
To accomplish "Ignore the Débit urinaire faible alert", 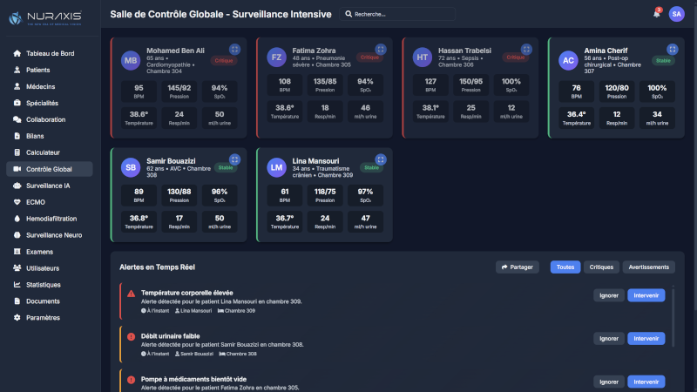I will click(x=608, y=338).
